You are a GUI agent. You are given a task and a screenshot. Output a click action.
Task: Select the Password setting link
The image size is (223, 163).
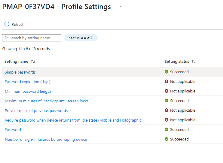13,130
